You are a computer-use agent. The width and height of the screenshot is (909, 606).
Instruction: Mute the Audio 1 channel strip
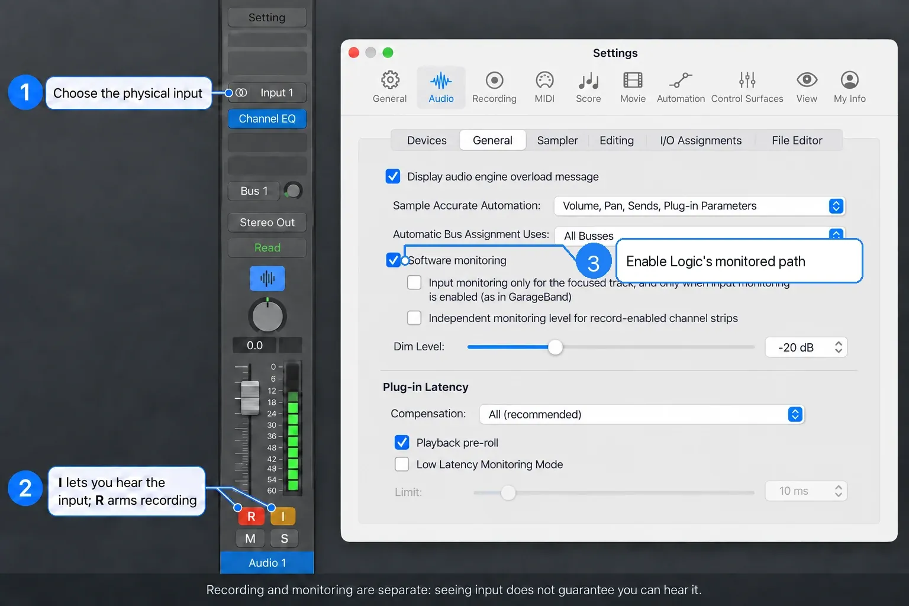[x=250, y=539]
